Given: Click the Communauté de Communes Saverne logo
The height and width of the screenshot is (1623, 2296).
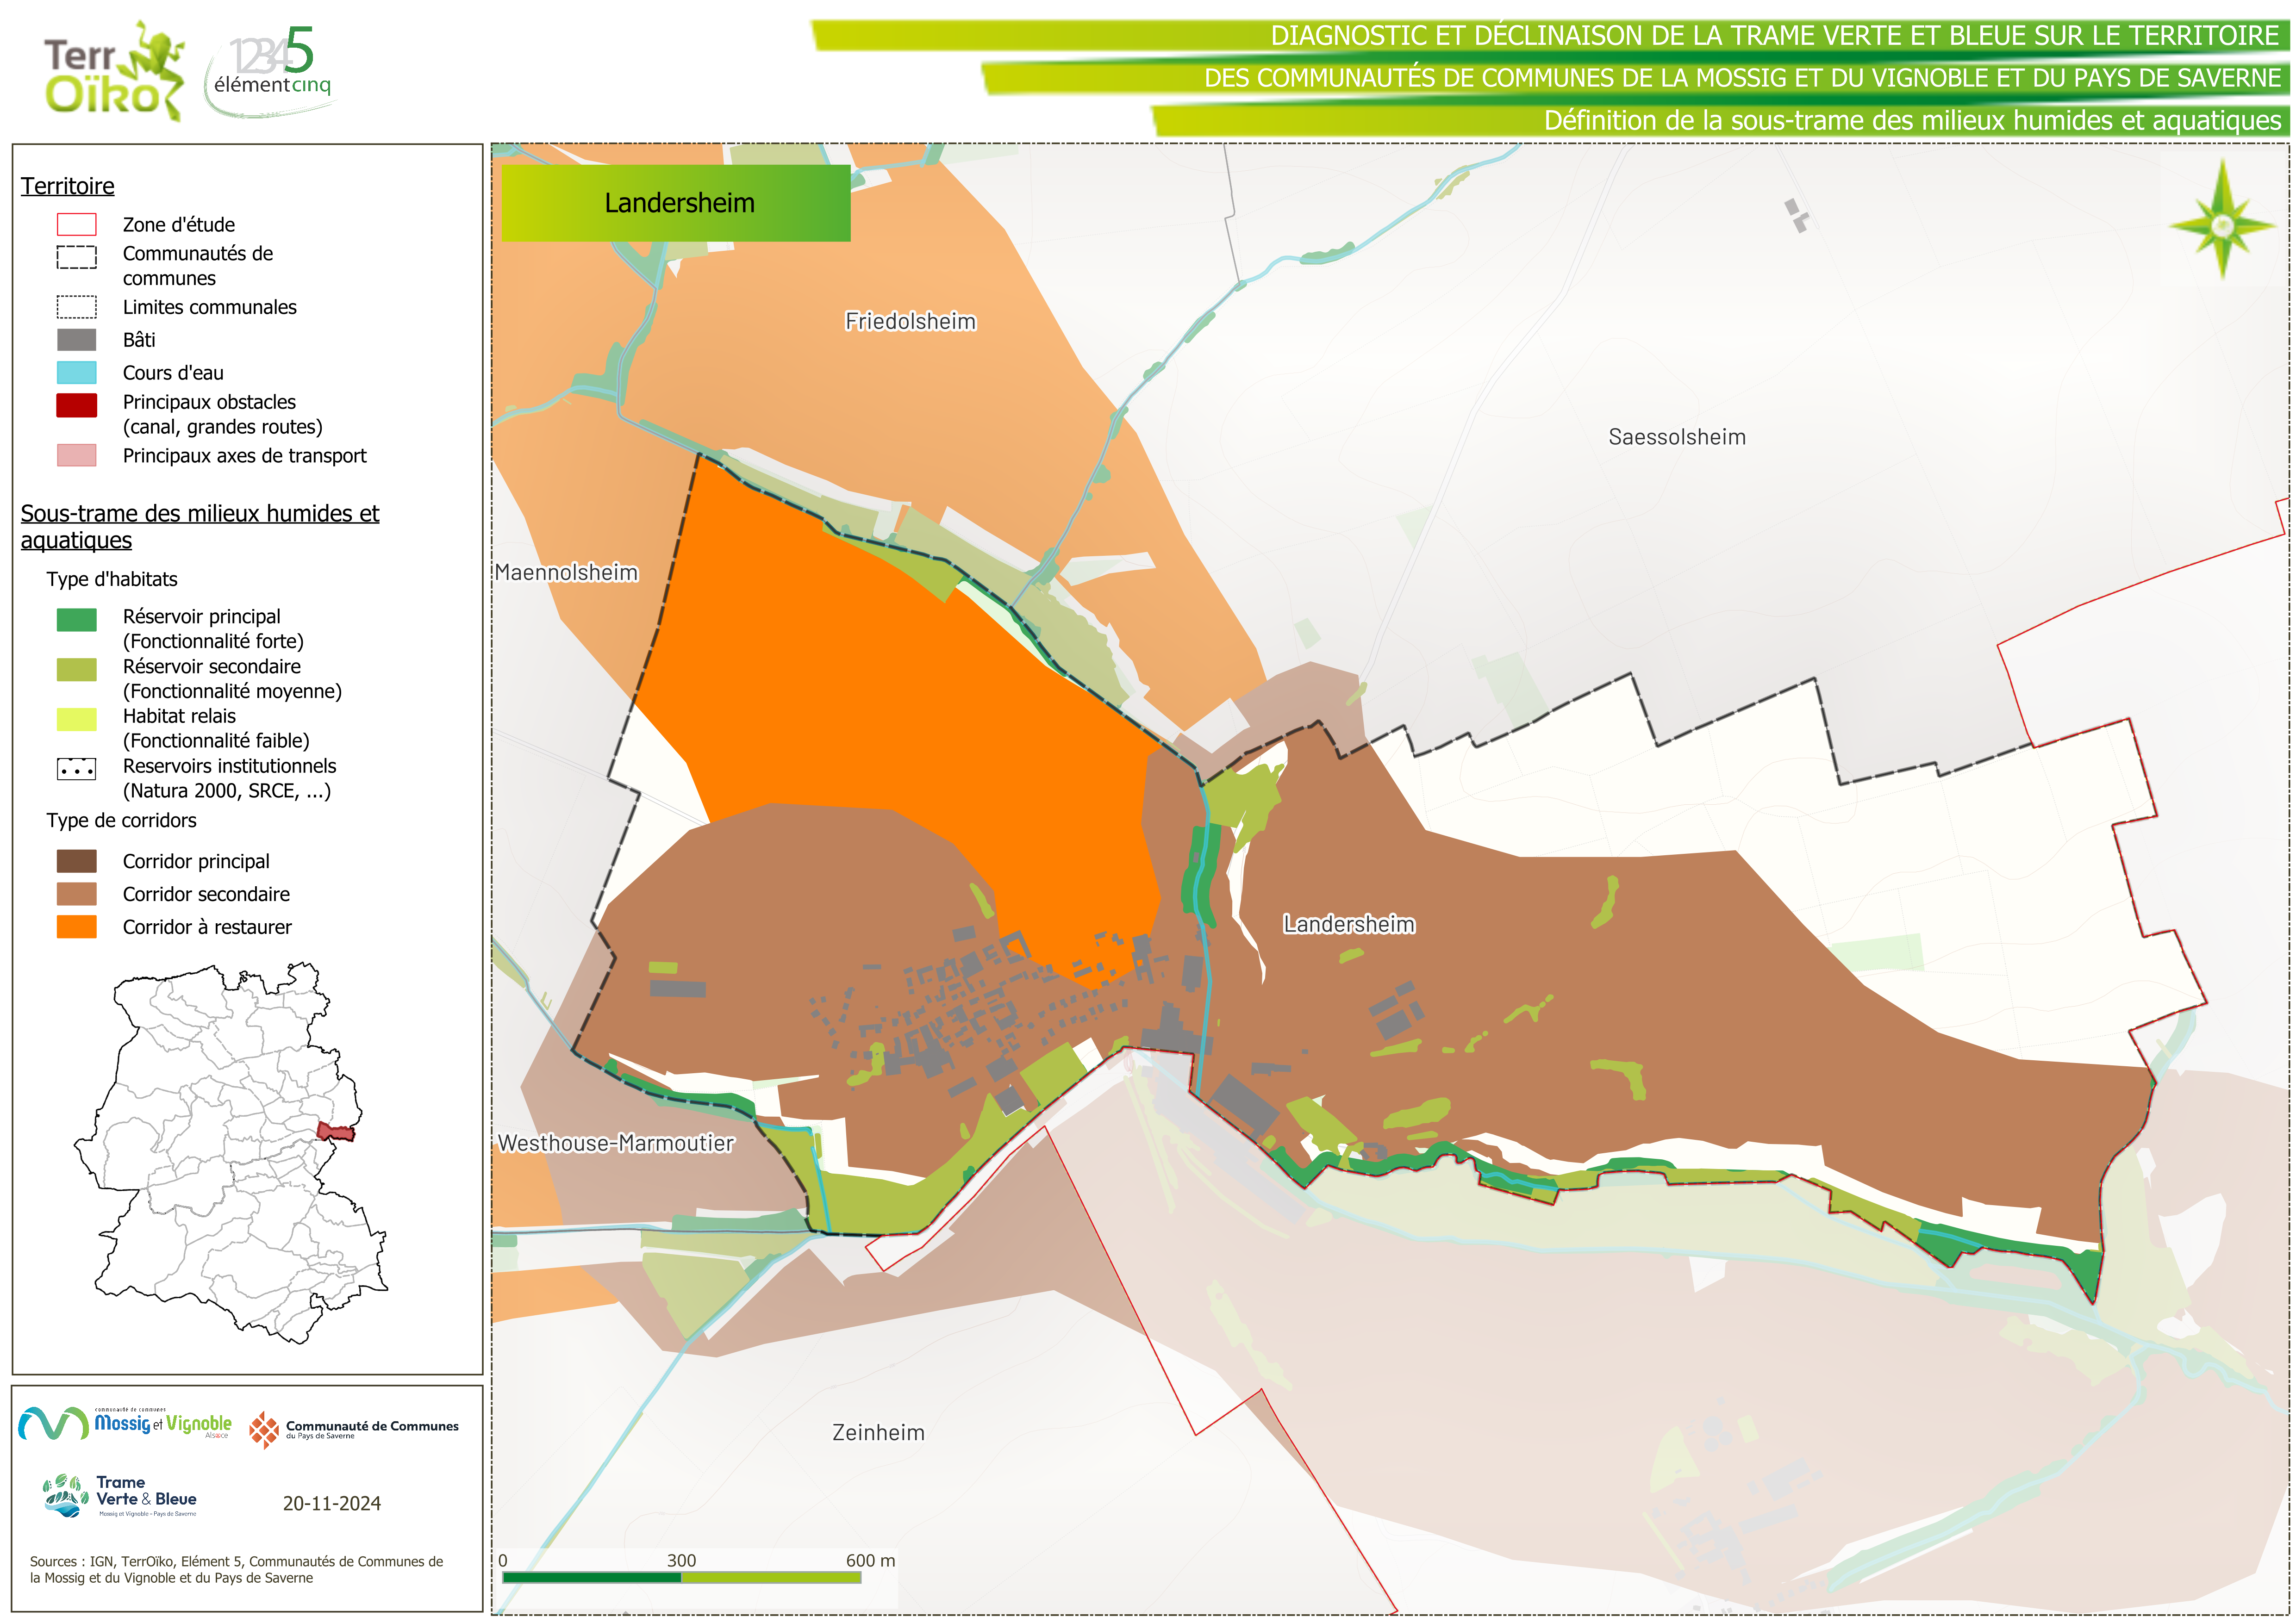Looking at the screenshot, I should (x=354, y=1429).
